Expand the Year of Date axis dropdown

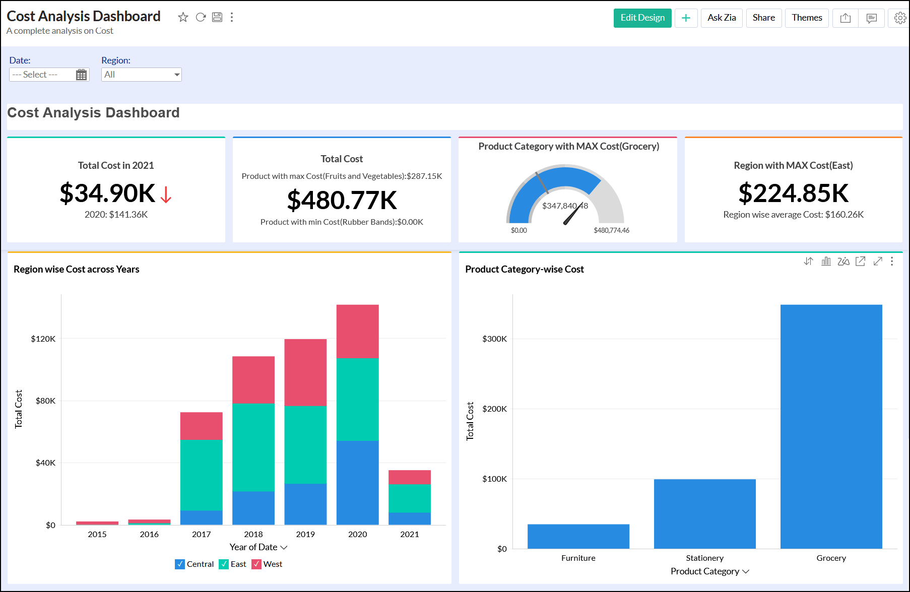point(285,547)
